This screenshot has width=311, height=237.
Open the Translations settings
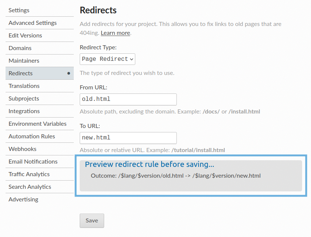(24, 86)
